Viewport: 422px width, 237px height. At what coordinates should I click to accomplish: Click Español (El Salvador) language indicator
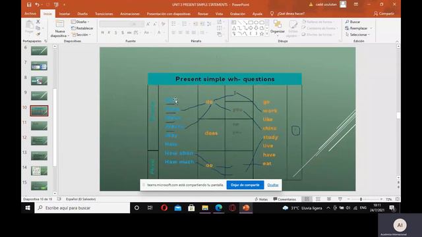pos(80,199)
